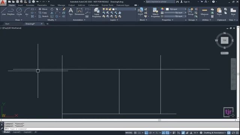Select the Mirror tool icon
This screenshot has width=240, height=135.
[x=52, y=13]
